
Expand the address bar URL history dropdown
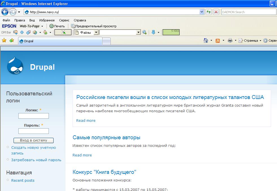202,12
